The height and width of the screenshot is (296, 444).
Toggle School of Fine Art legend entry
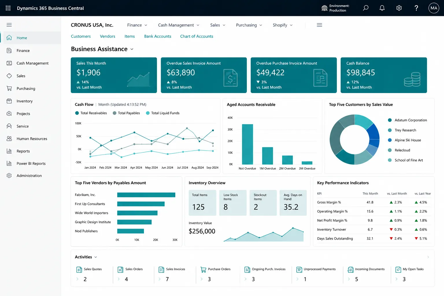coord(405,160)
